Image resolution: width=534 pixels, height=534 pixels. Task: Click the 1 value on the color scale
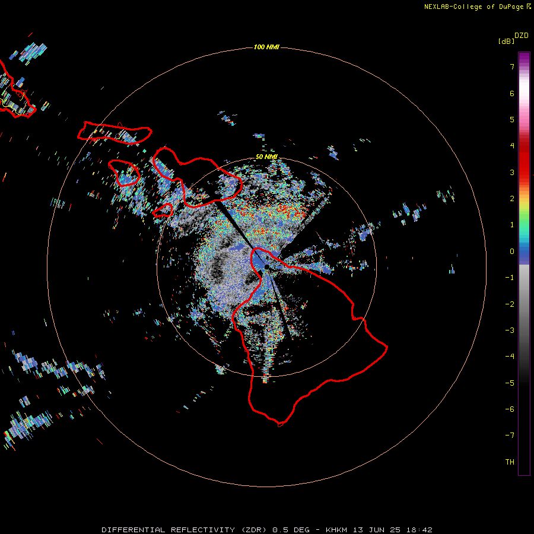(x=512, y=225)
